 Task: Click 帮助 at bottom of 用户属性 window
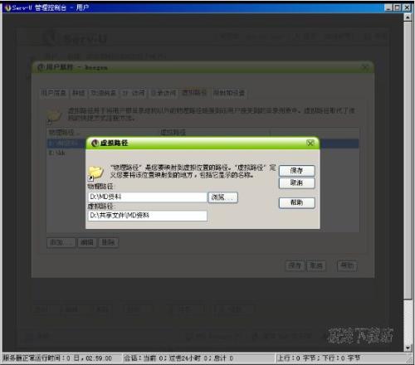[x=348, y=265]
